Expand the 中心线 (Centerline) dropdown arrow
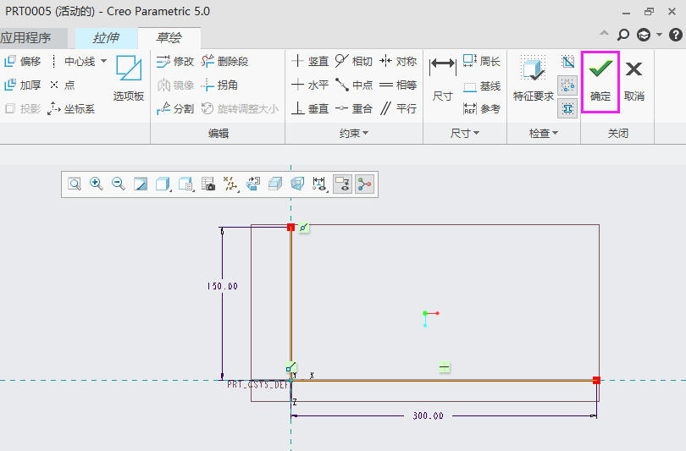 [x=103, y=61]
